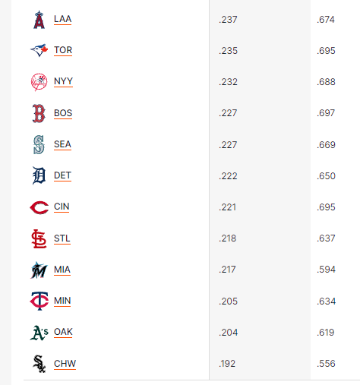Click the Toronto Blue Jays logo
360x385 pixels.
[39, 50]
